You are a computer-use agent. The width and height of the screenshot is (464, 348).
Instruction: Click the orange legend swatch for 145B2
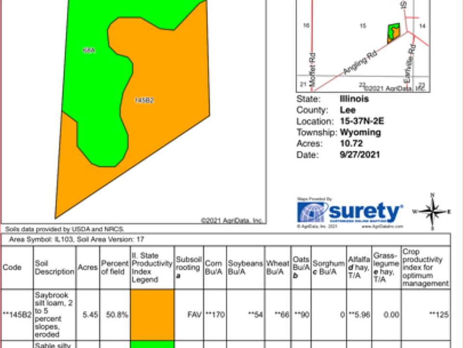(152, 315)
